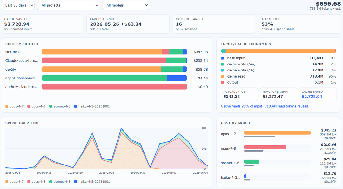Image resolution: width=343 pixels, height=189 pixels.
Task: Click the Cost By Project heading
Action: (x=22, y=44)
